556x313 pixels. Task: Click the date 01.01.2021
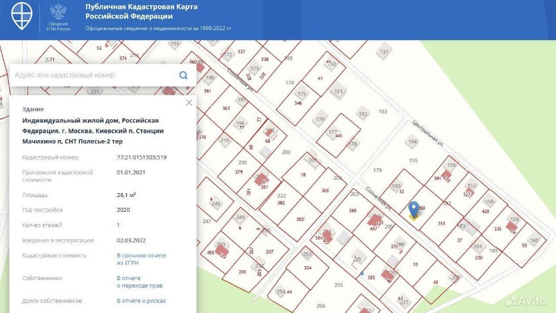[131, 172]
